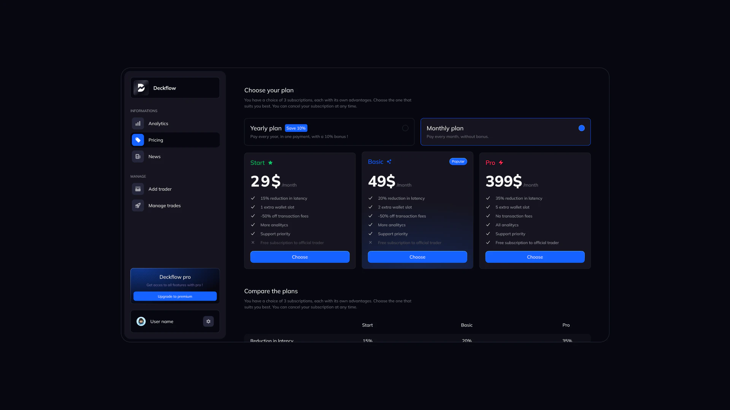
Task: Click the Pricing tag icon
Action: coord(138,140)
